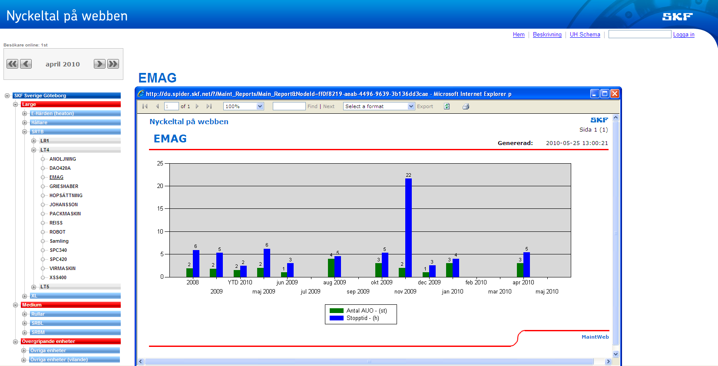The width and height of the screenshot is (718, 366).
Task: Select GRIESHABER in the tree
Action: click(x=64, y=187)
